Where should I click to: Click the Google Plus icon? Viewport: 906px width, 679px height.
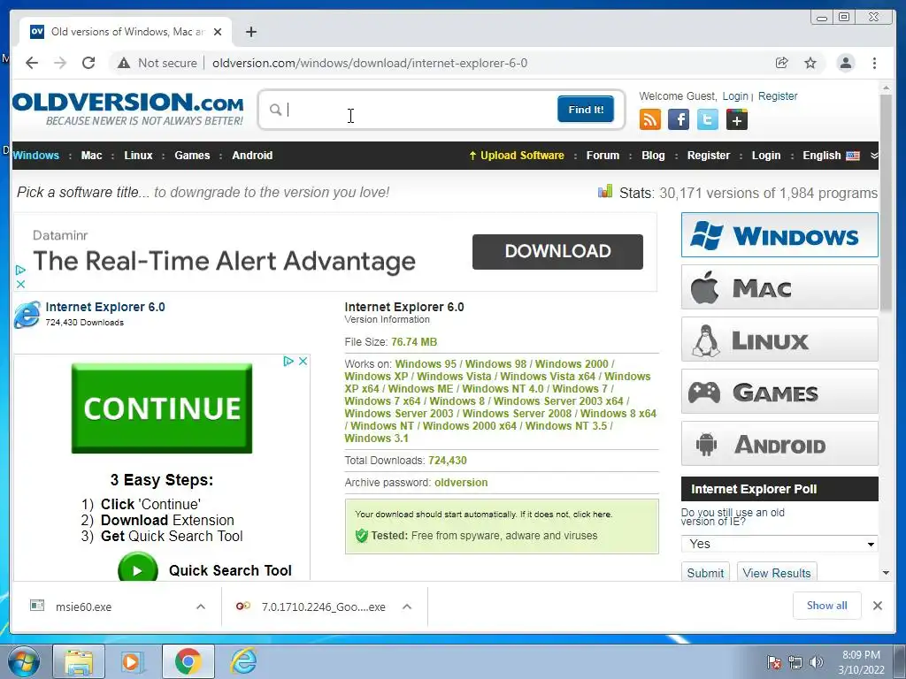point(737,119)
